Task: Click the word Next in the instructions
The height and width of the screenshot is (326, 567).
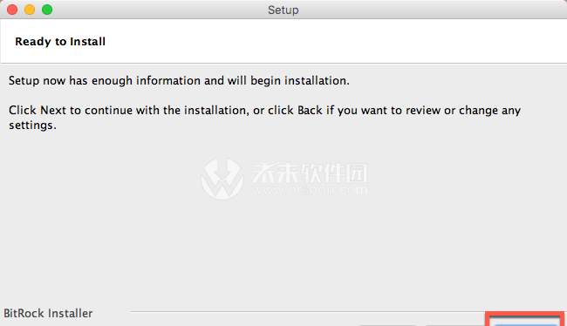Action: tap(53, 110)
